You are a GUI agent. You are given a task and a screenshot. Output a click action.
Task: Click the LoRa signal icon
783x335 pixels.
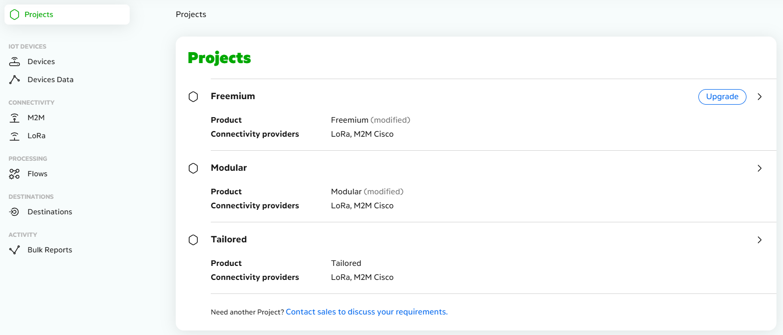tap(15, 136)
